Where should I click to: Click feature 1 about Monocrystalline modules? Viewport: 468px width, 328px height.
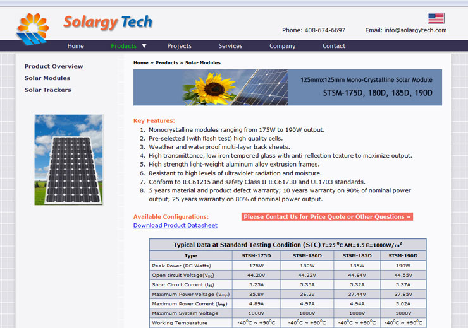pos(237,130)
